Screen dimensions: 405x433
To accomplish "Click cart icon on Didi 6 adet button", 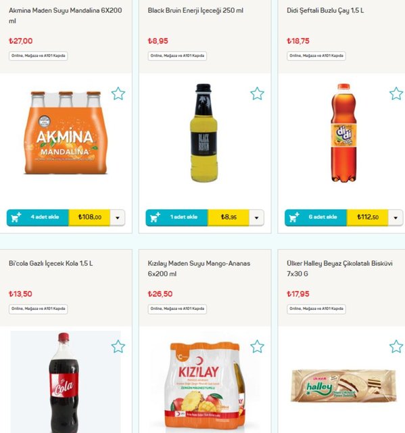I will pos(294,217).
